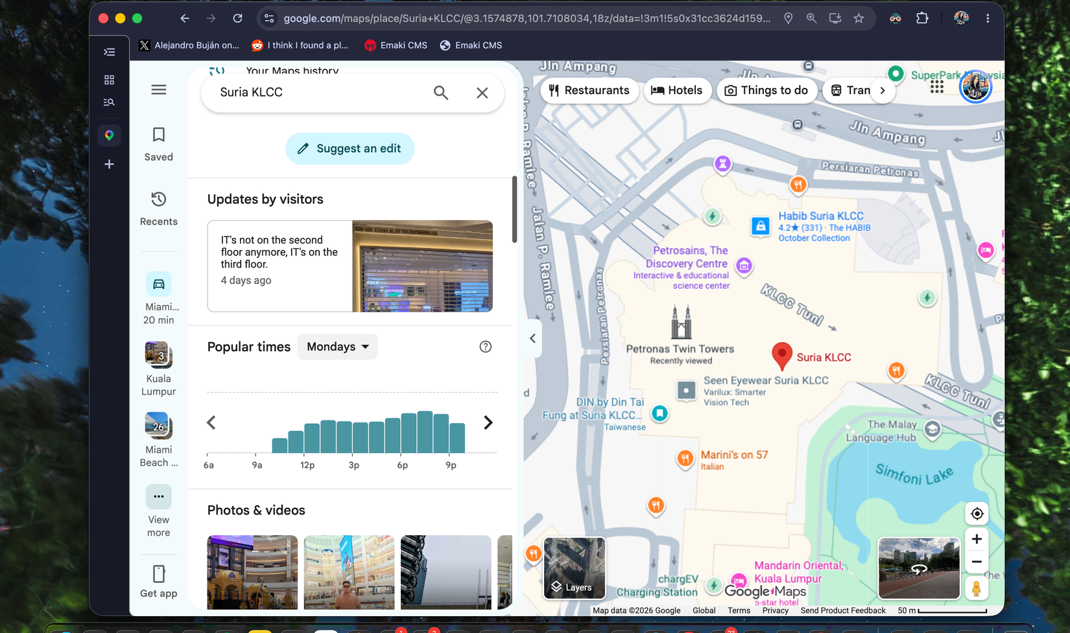Open the first photo in Photos & videos
Image resolution: width=1070 pixels, height=633 pixels.
click(x=252, y=572)
